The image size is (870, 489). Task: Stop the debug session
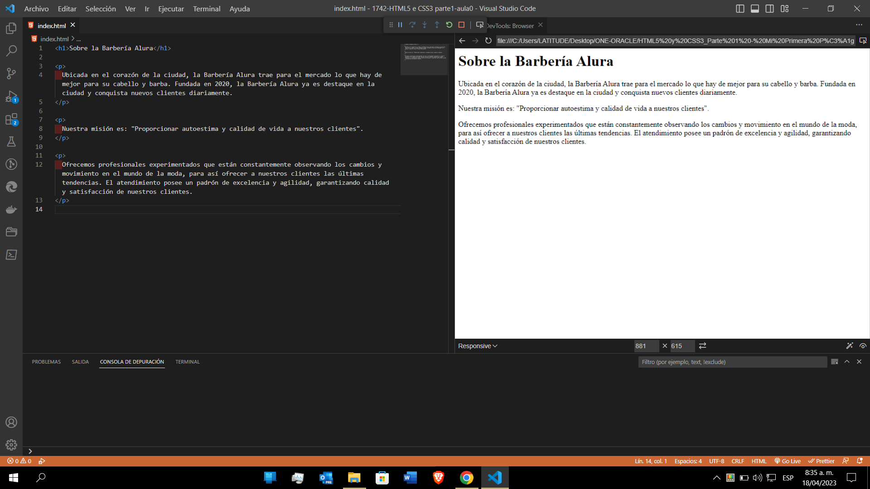(x=461, y=25)
